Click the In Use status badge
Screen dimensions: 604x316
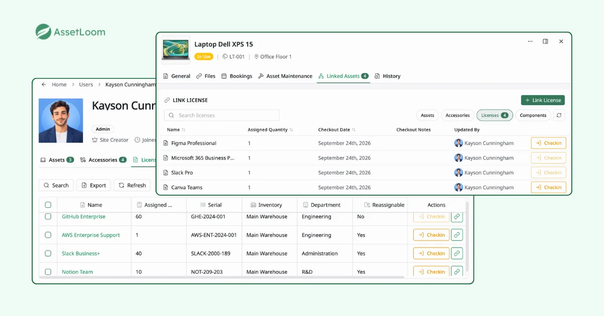(x=204, y=57)
